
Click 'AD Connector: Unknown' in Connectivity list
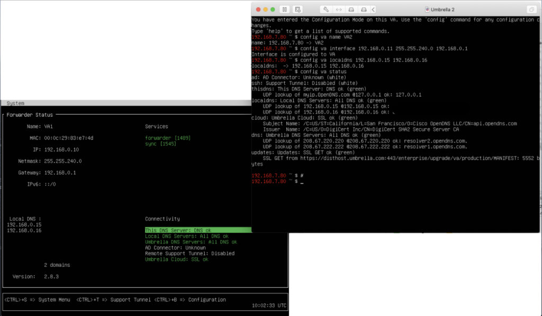click(175, 248)
